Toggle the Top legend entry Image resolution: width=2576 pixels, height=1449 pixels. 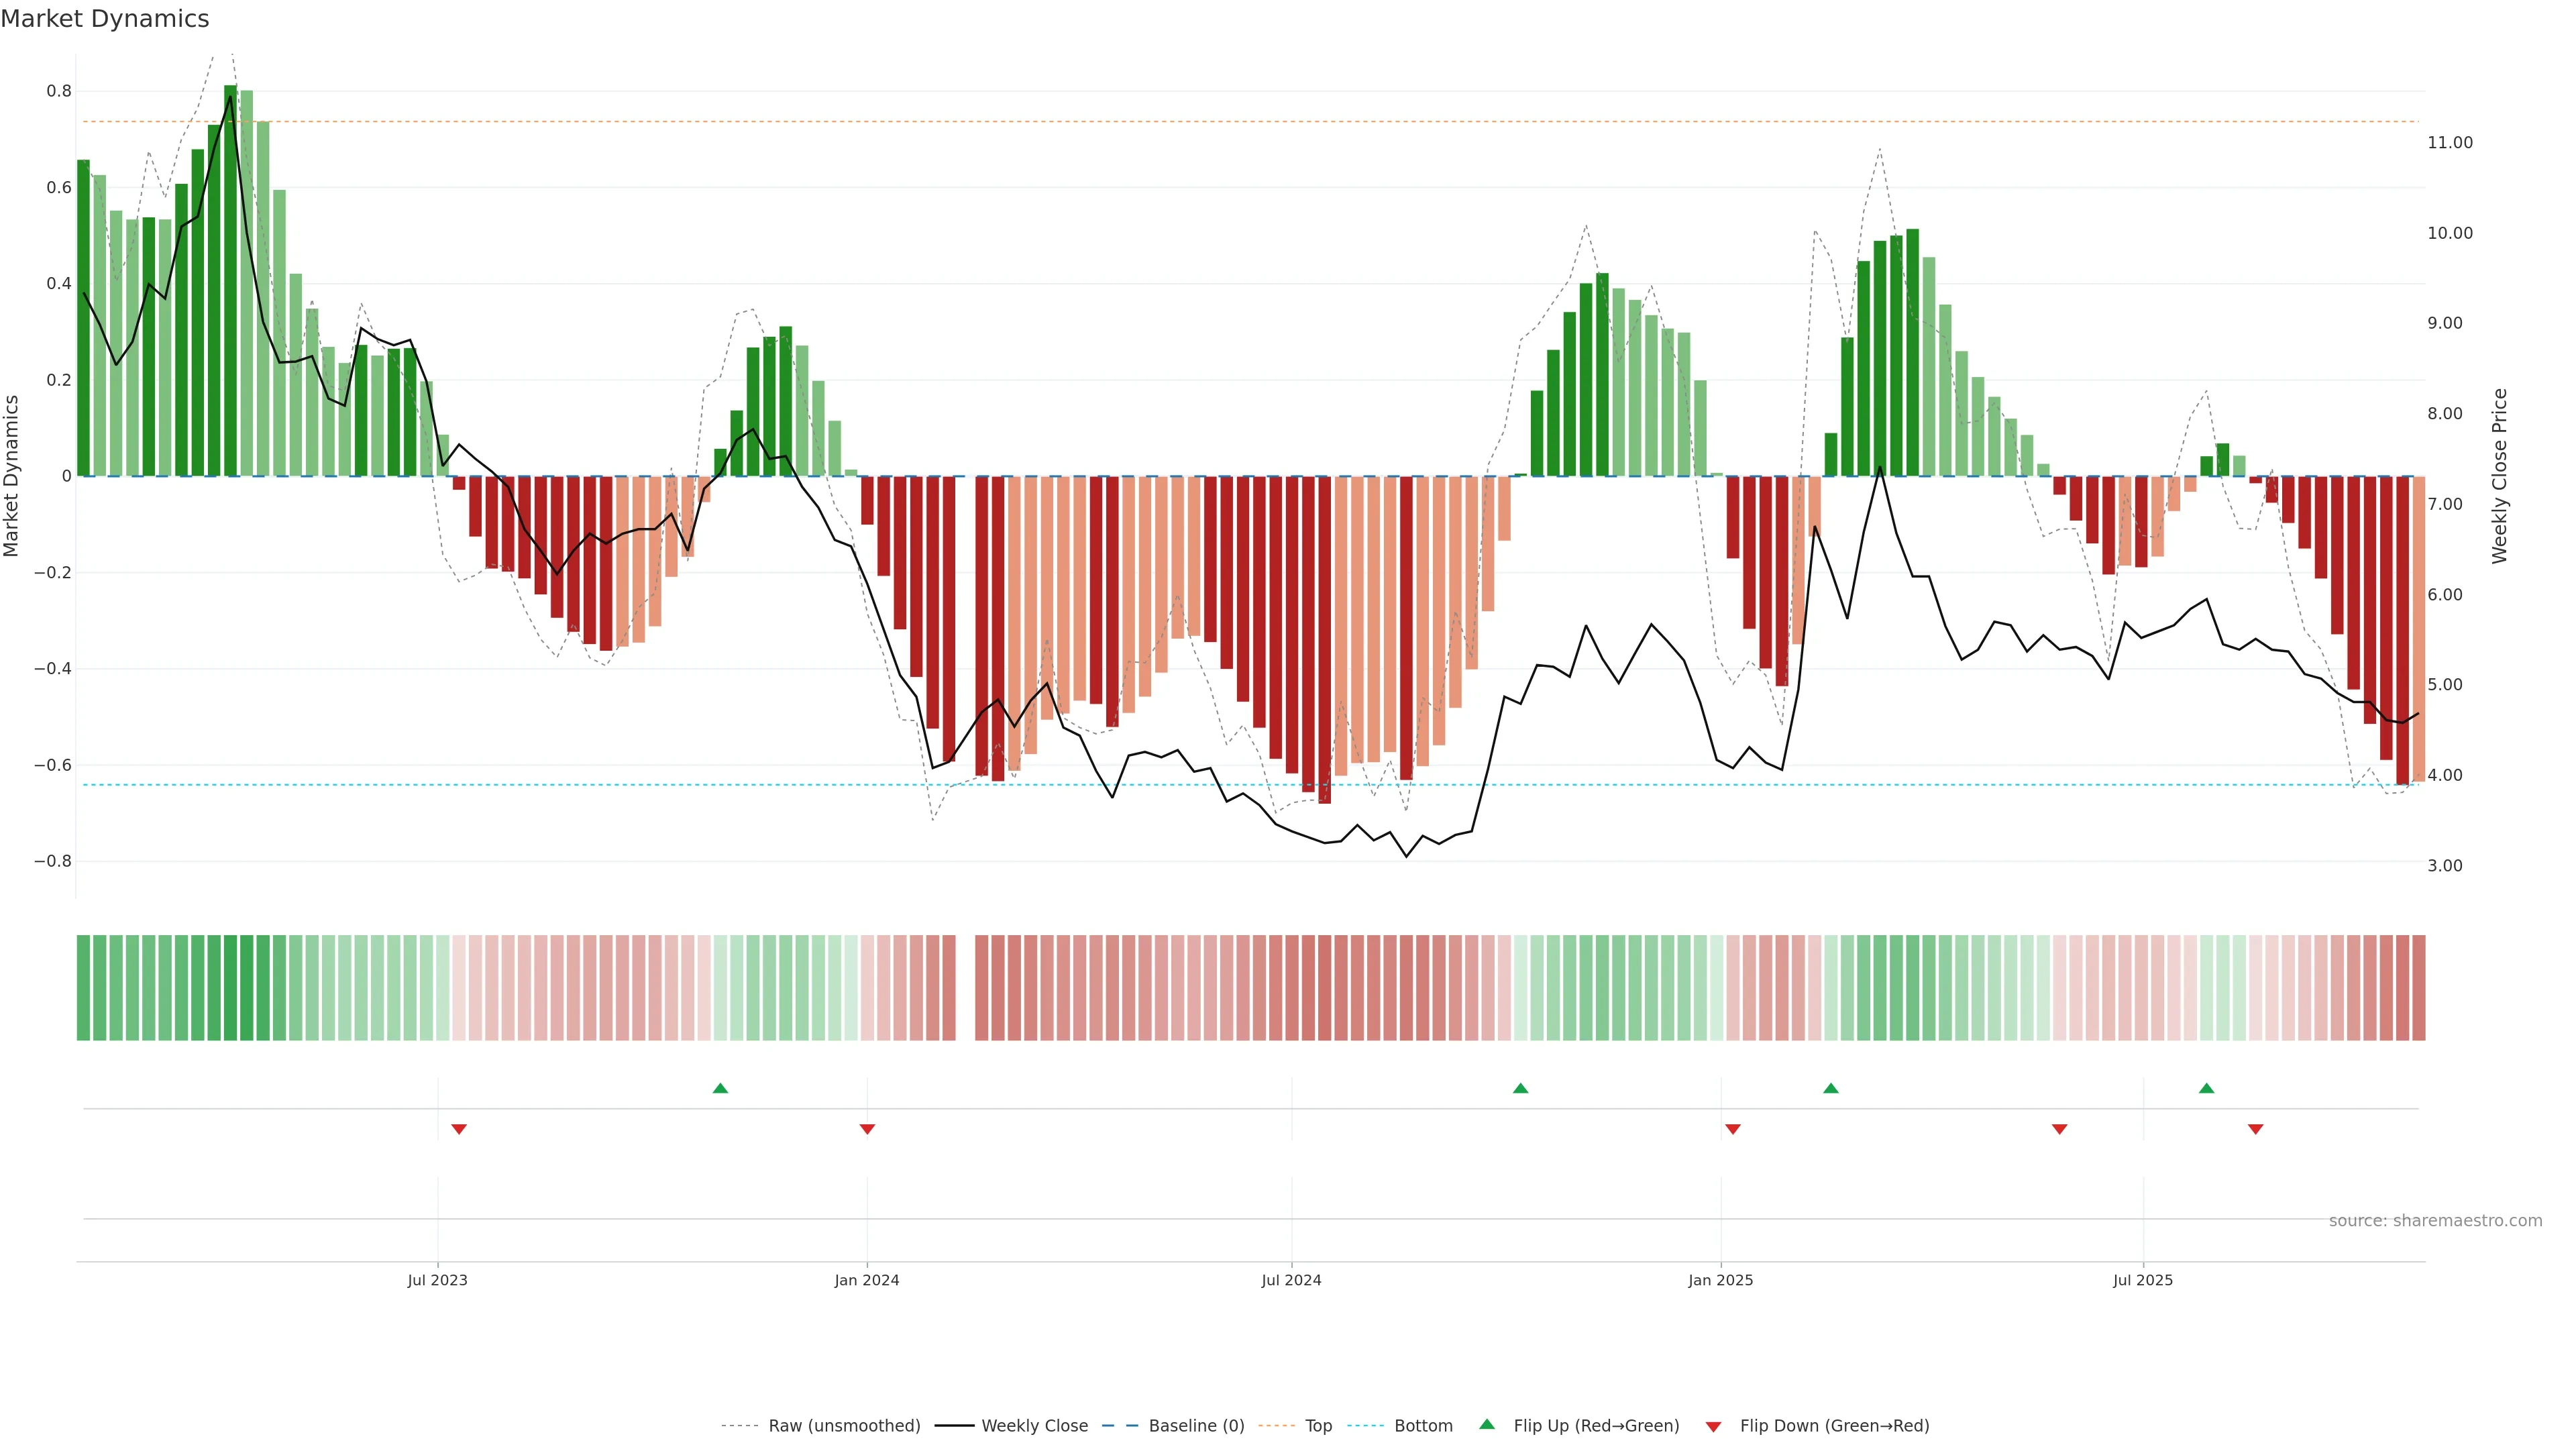pos(1318,1426)
